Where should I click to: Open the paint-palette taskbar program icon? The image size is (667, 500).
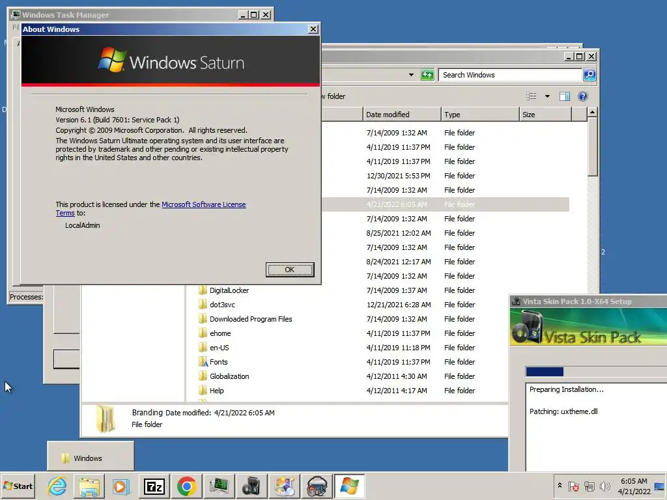pos(284,486)
